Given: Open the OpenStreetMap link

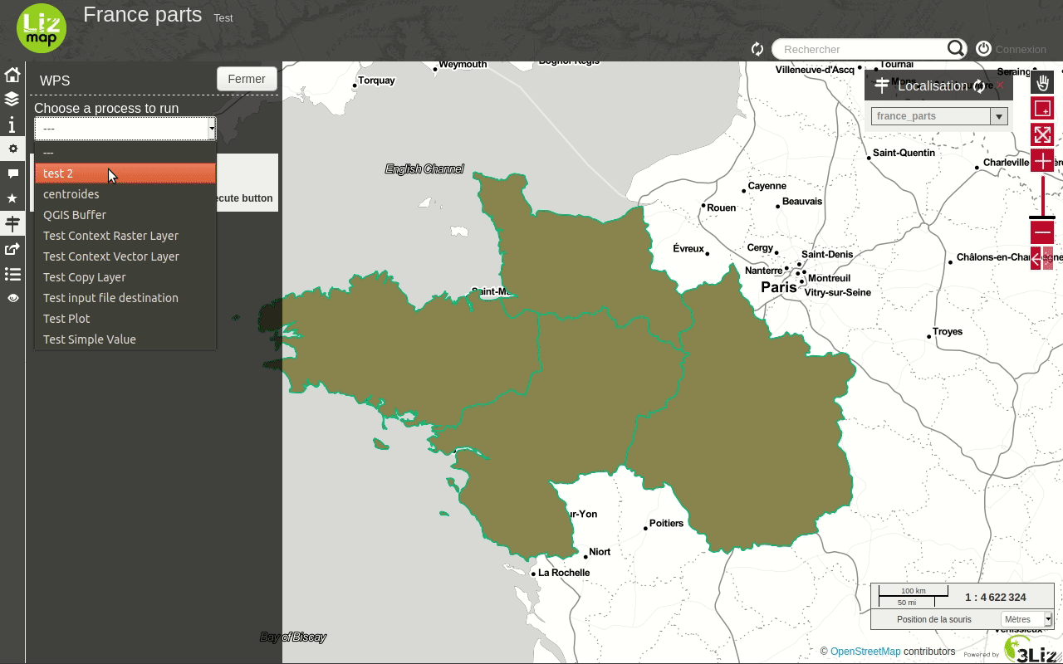Looking at the screenshot, I should (x=865, y=652).
